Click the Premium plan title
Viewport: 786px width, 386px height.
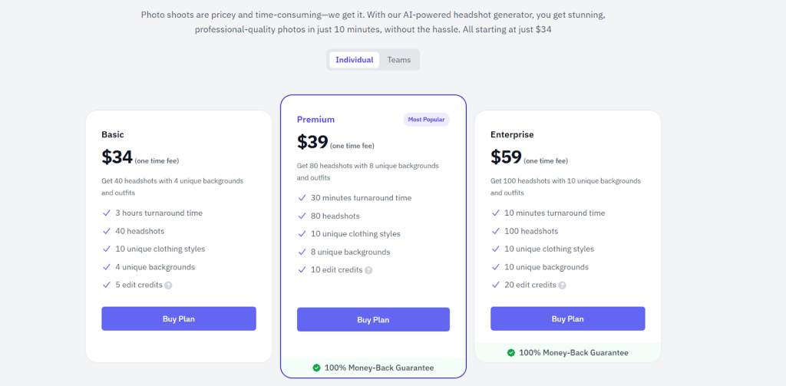(315, 120)
